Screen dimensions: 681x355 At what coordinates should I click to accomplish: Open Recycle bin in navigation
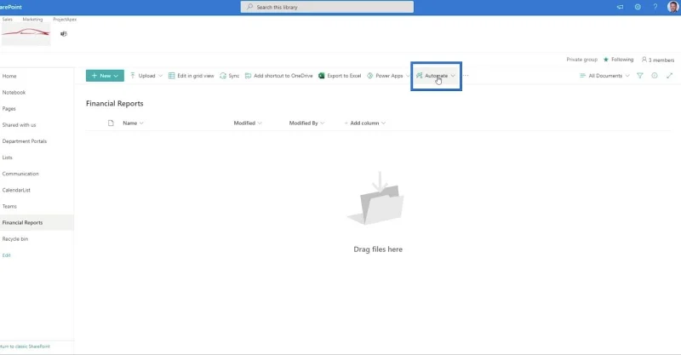[x=15, y=239]
